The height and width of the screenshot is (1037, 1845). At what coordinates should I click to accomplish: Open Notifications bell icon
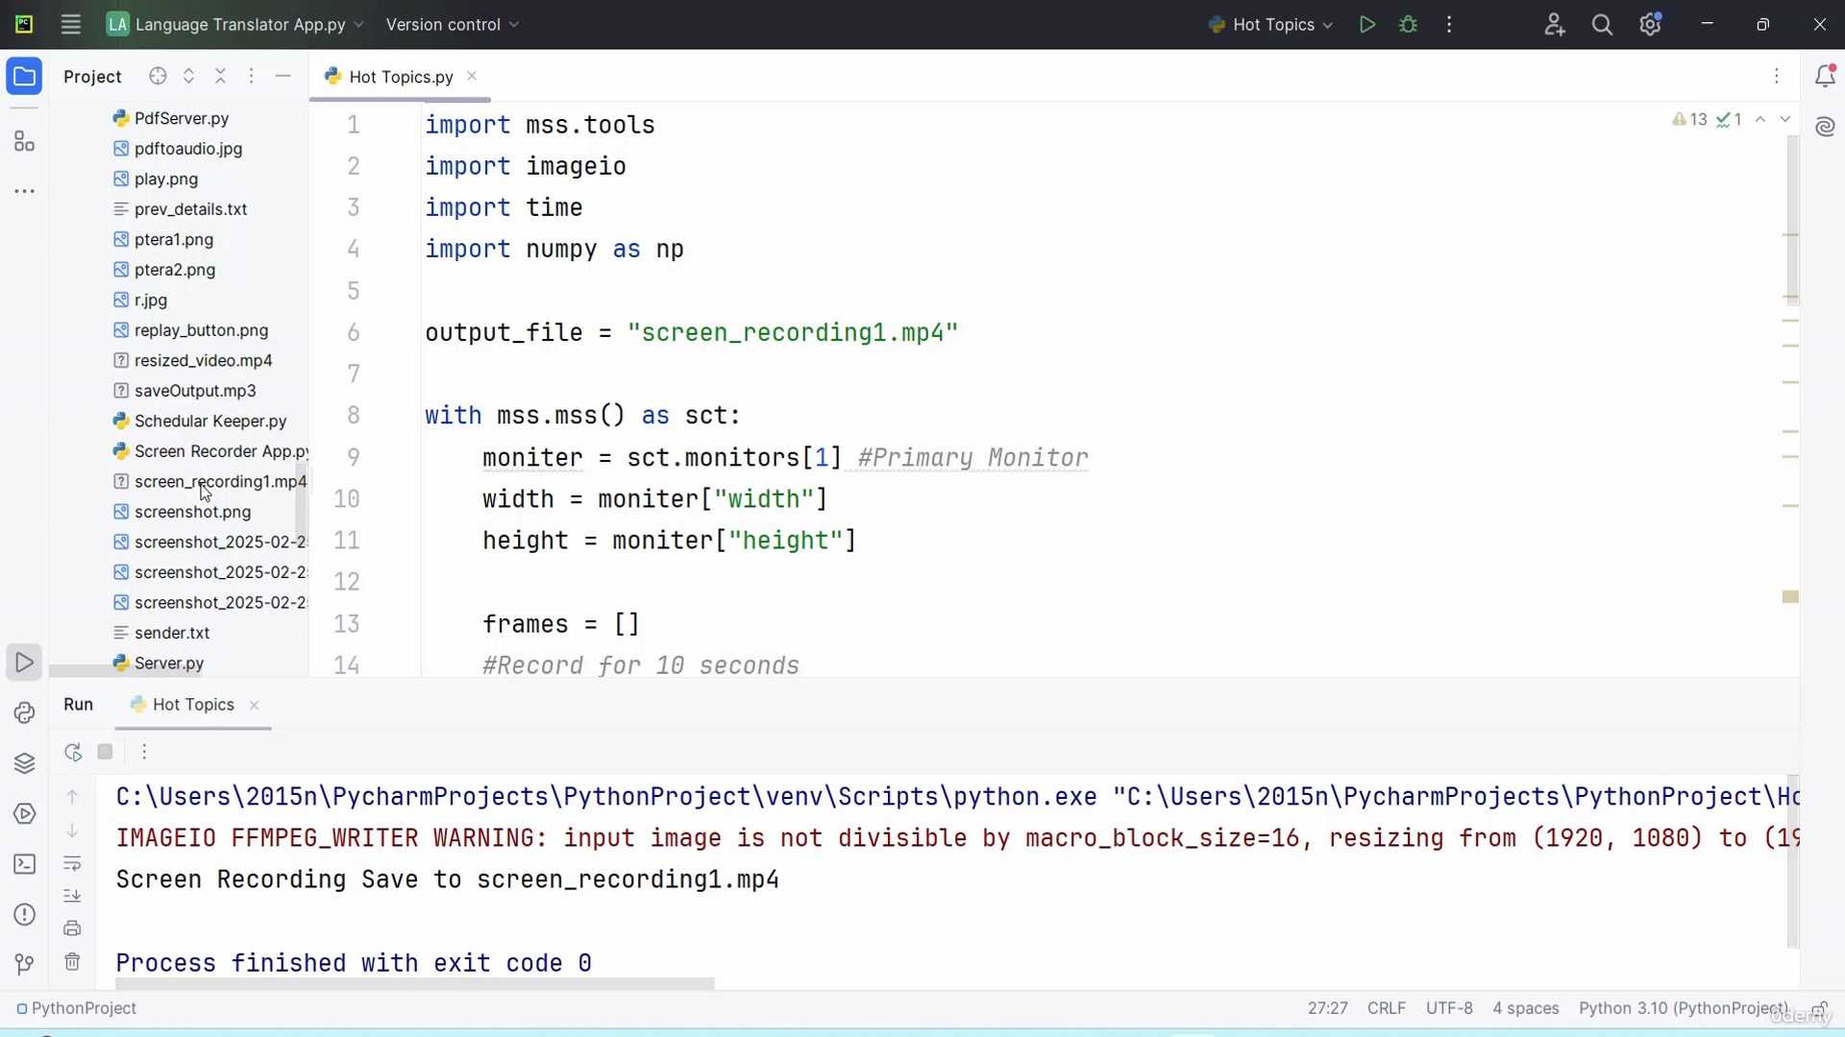(1825, 77)
